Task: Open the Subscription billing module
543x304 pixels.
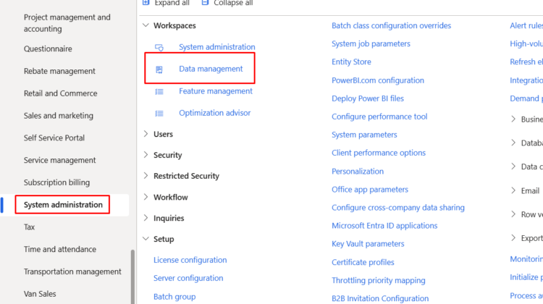Action: coord(56,182)
